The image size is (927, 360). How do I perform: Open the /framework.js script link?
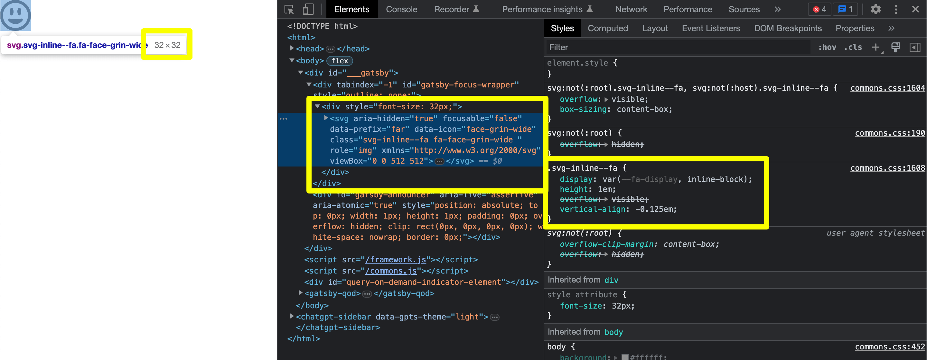(x=396, y=259)
